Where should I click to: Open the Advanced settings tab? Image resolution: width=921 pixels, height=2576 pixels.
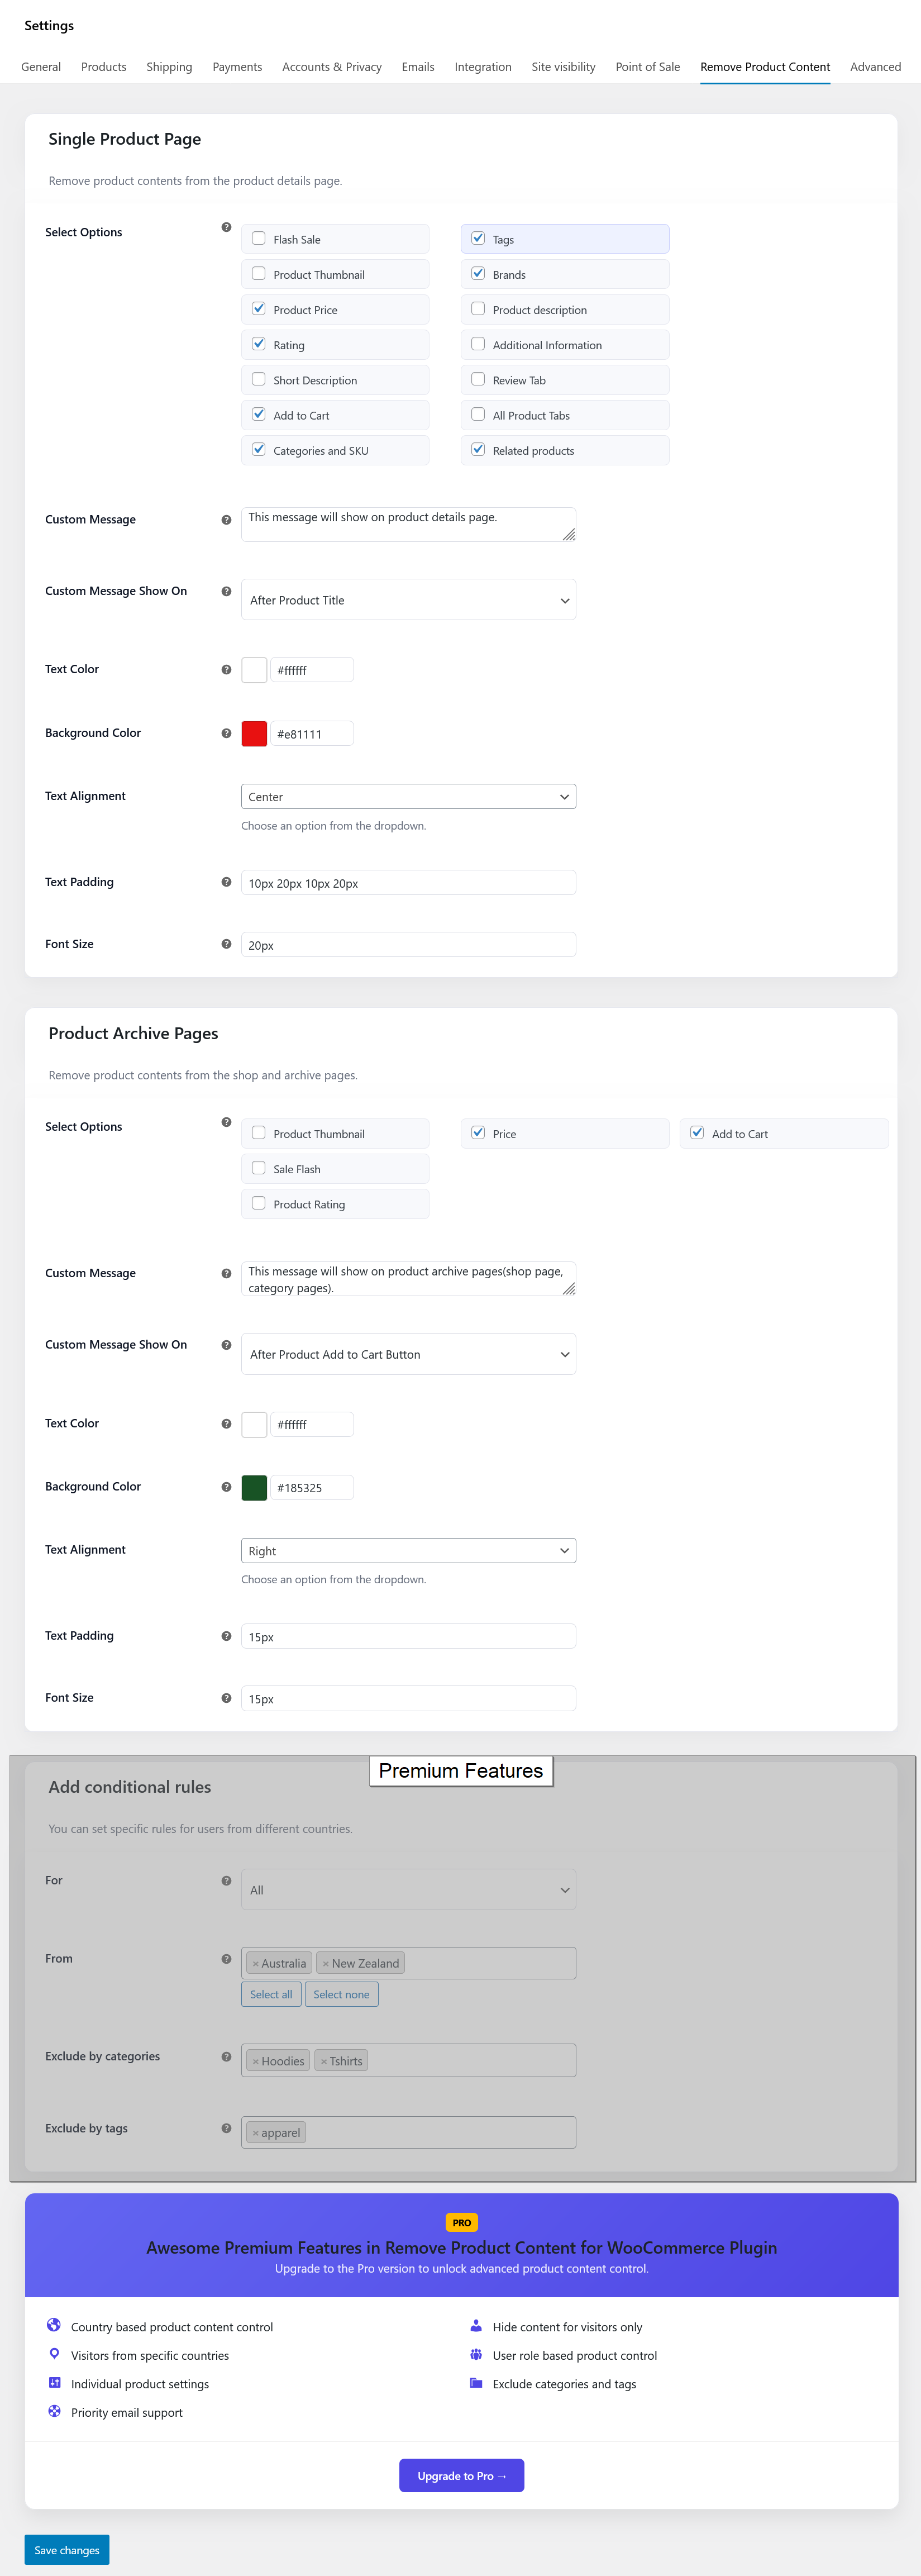coord(875,67)
